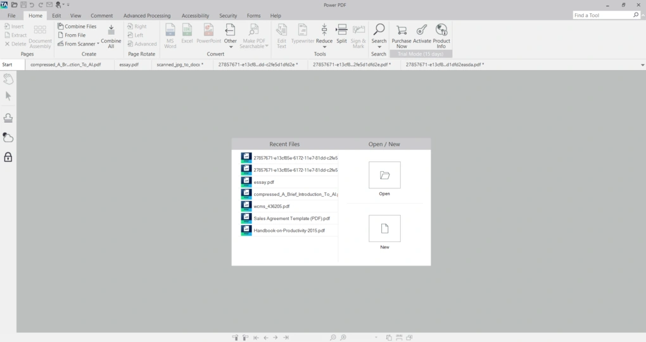Viewport: 646px width, 342px height.
Task: Click the redo arrow in quick access toolbar
Action: click(41, 5)
